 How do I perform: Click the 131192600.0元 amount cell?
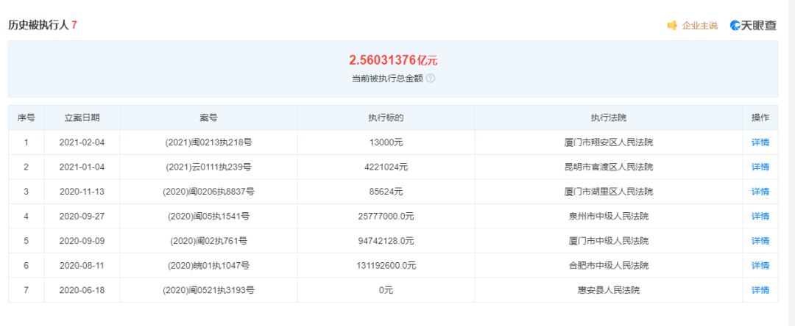[x=386, y=265]
